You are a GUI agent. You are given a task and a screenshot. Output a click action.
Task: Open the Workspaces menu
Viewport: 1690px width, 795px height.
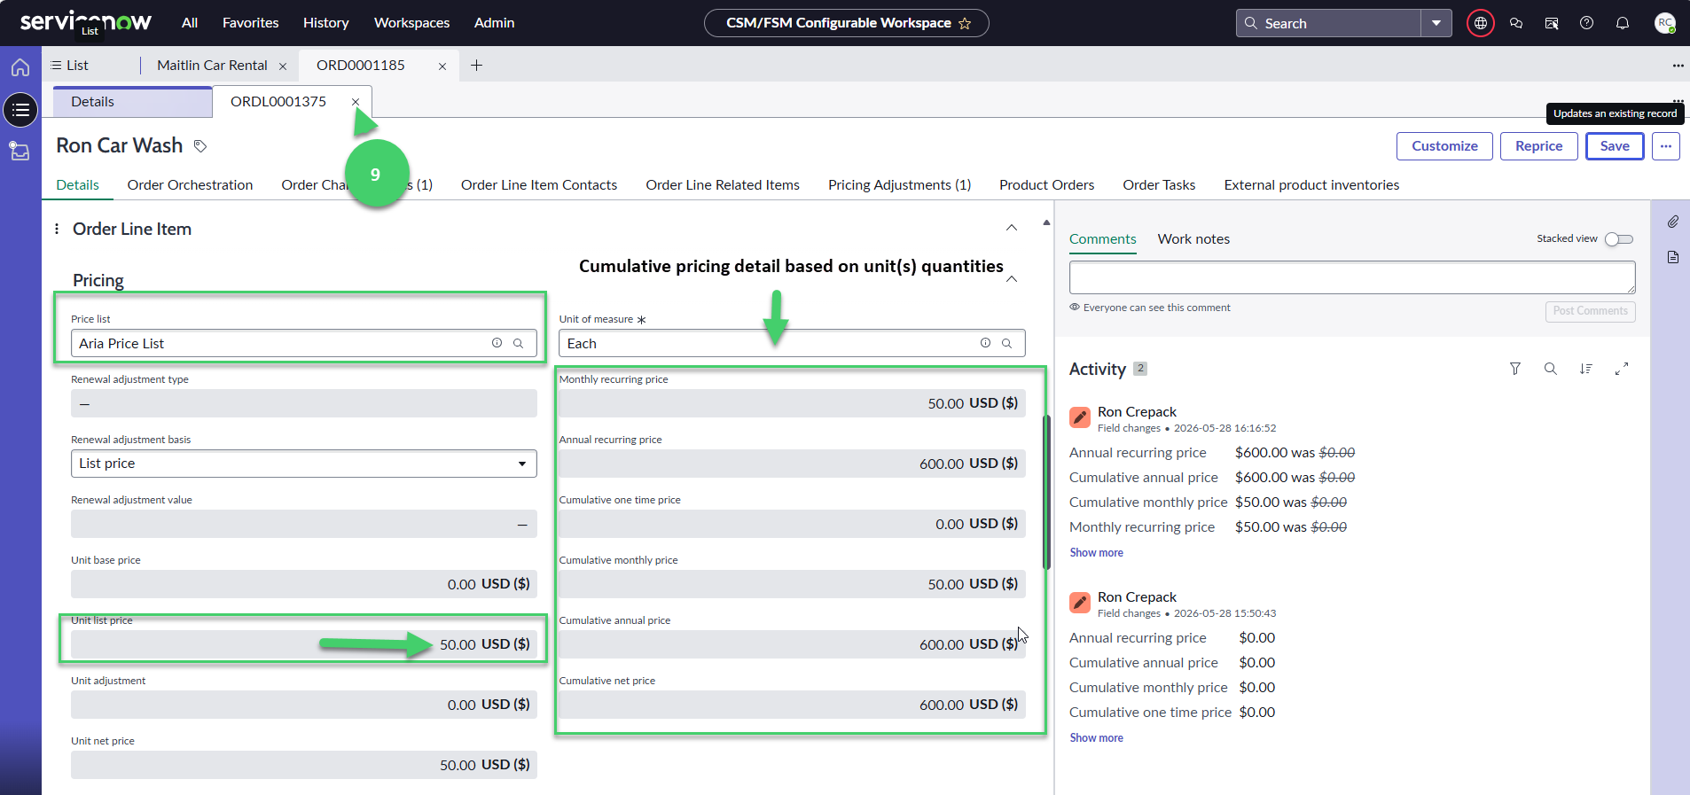pos(411,23)
